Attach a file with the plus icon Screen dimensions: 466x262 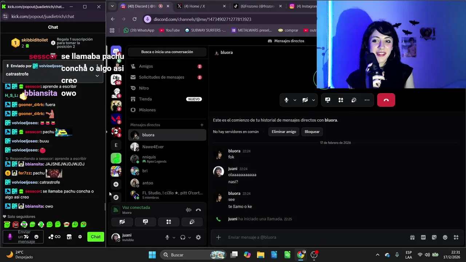(218, 237)
